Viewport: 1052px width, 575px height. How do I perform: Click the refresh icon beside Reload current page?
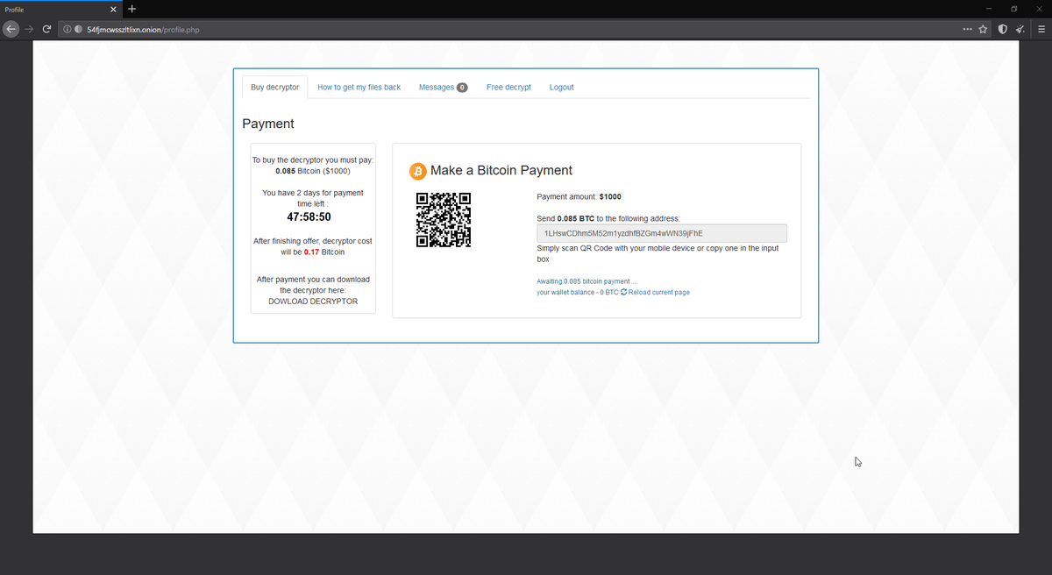(x=623, y=292)
